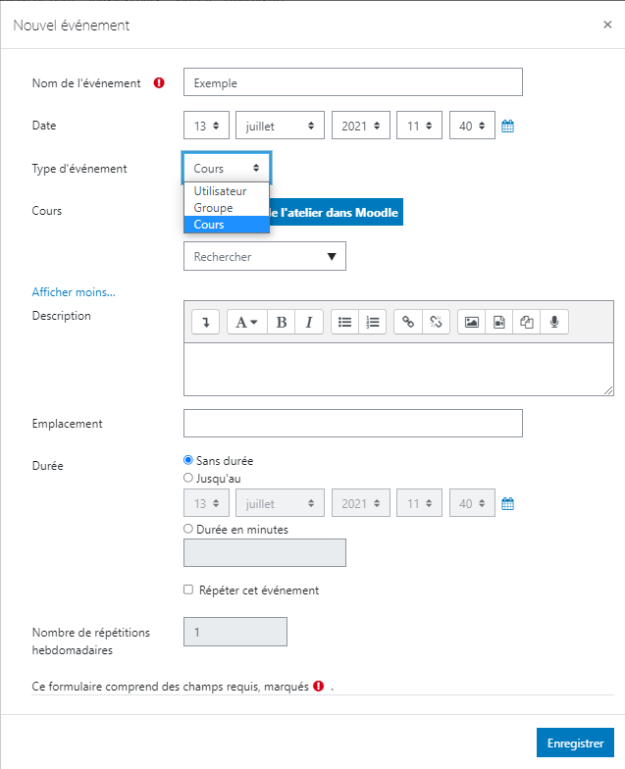Viewport: 625px width, 769px height.
Task: Close the Nouvel événement dialog
Action: point(607,25)
